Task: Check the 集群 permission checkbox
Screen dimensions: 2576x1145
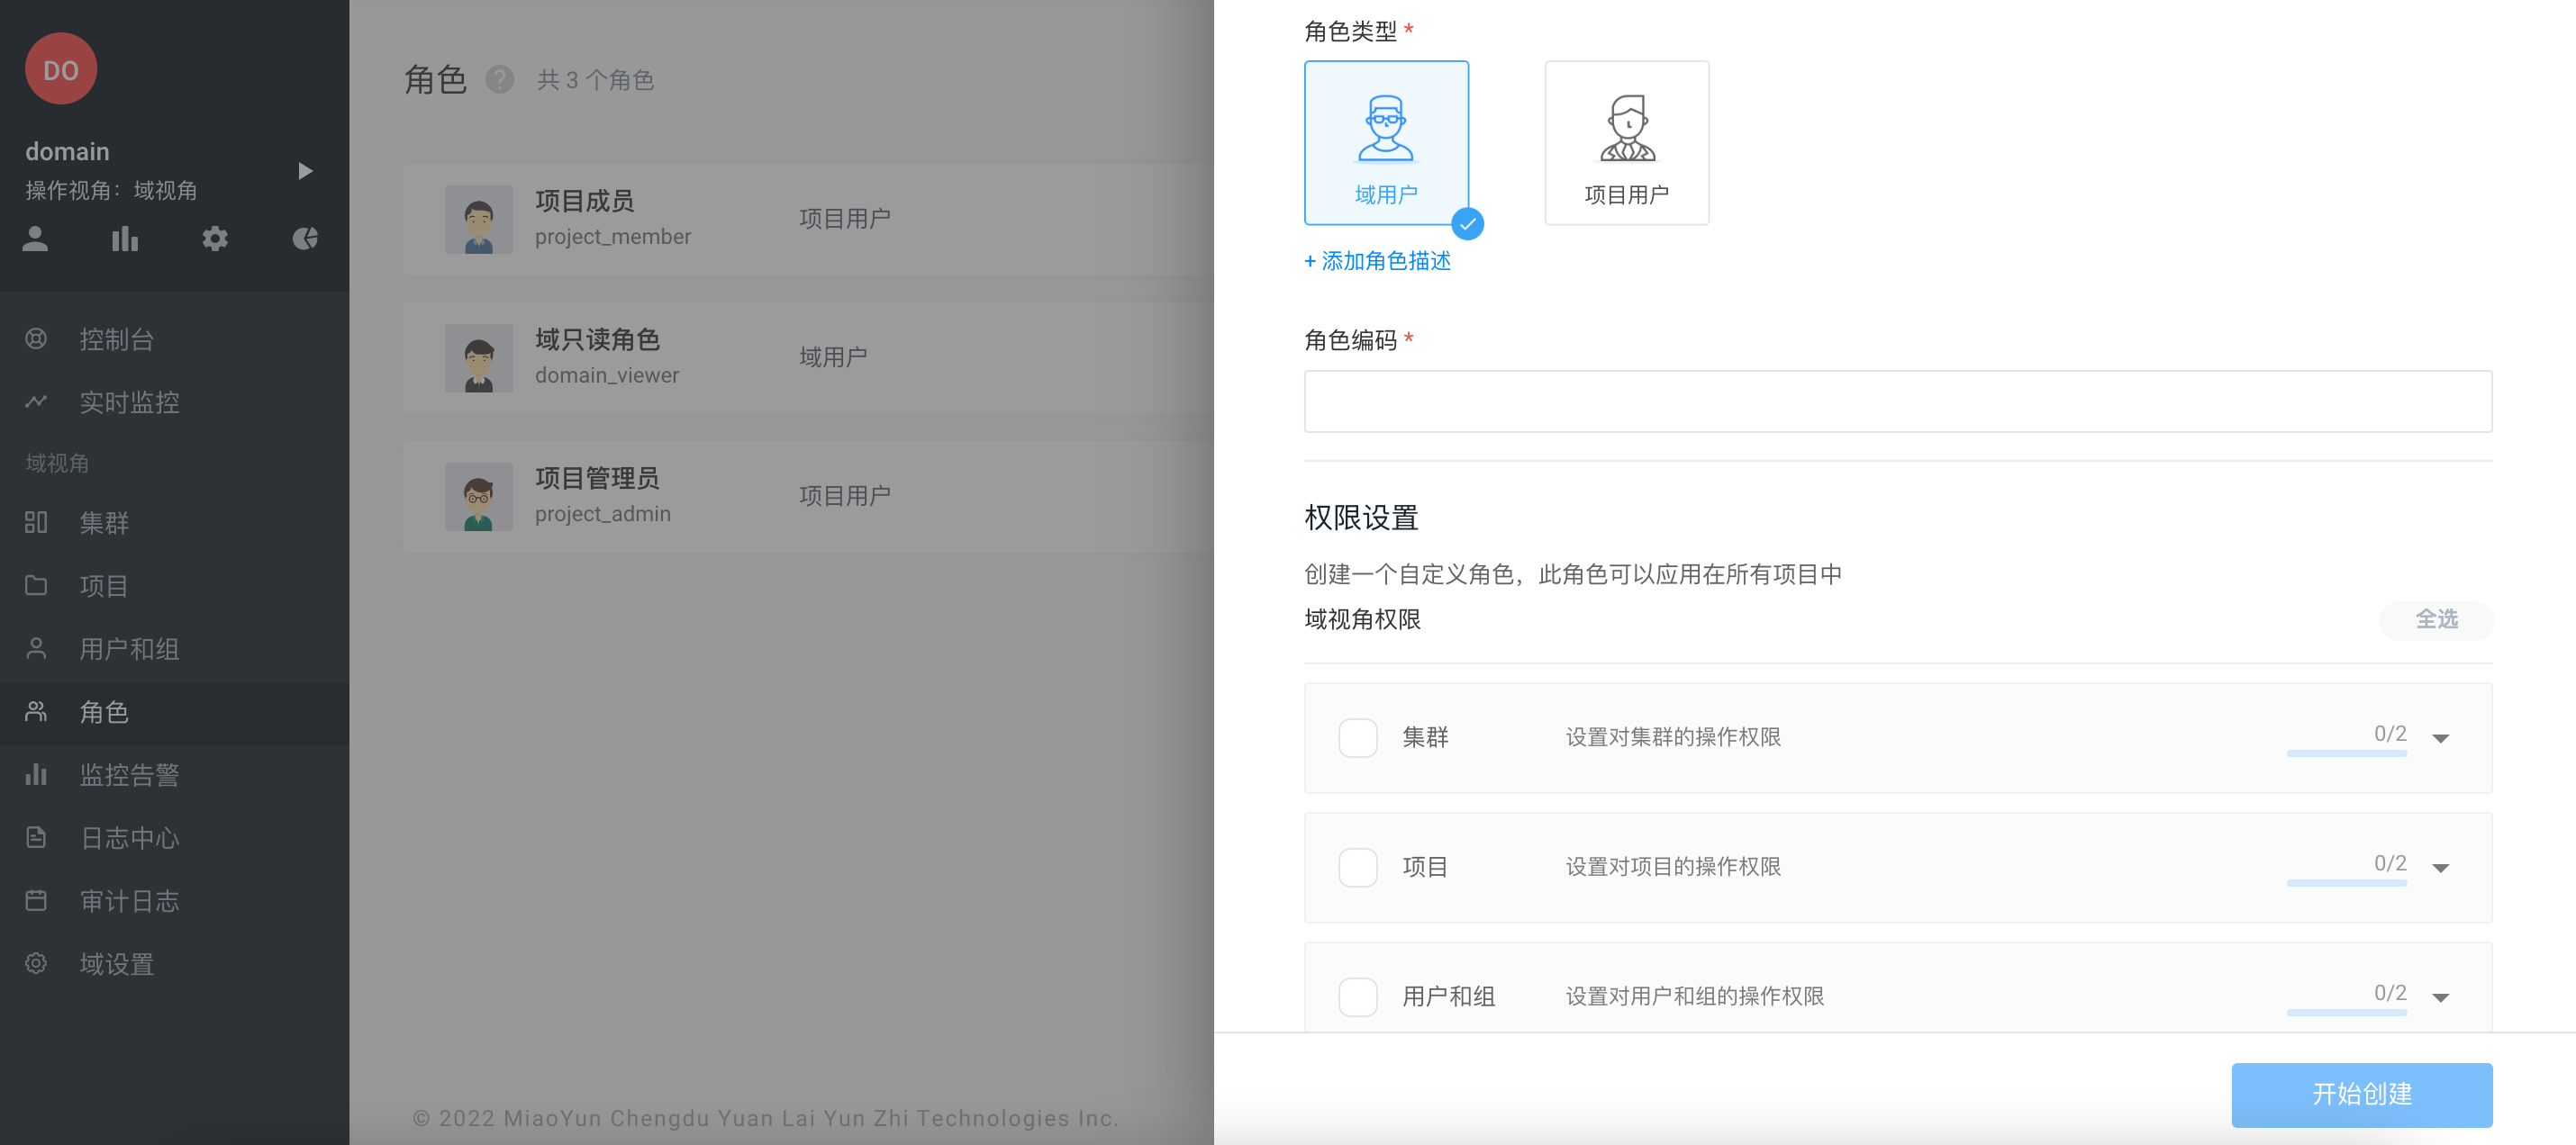Action: (1358, 737)
